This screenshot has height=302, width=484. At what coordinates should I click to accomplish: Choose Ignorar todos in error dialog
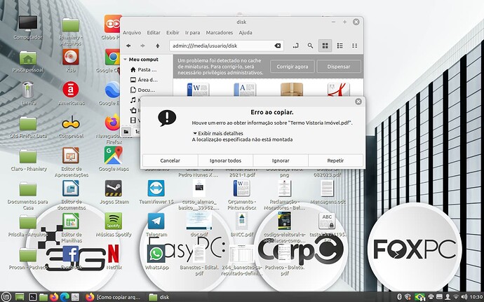pos(225,160)
